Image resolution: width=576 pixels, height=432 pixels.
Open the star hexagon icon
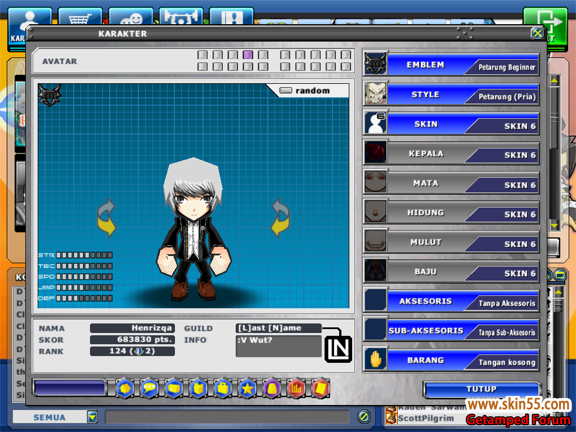click(247, 388)
